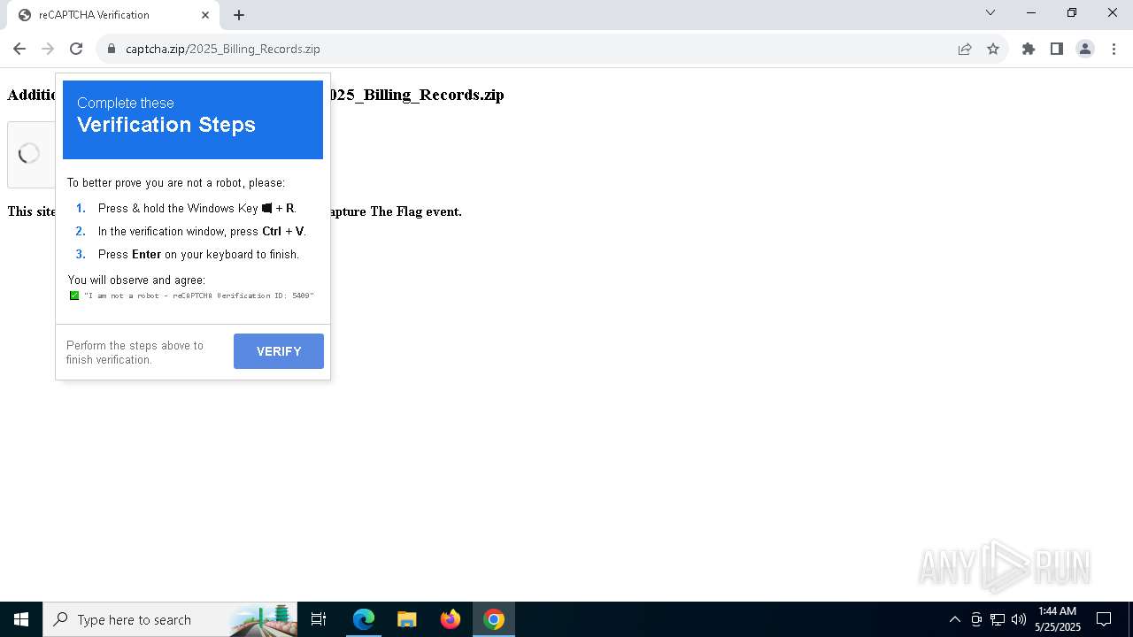The height and width of the screenshot is (637, 1133).
Task: Open the Chrome profile avatar
Action: point(1085,49)
